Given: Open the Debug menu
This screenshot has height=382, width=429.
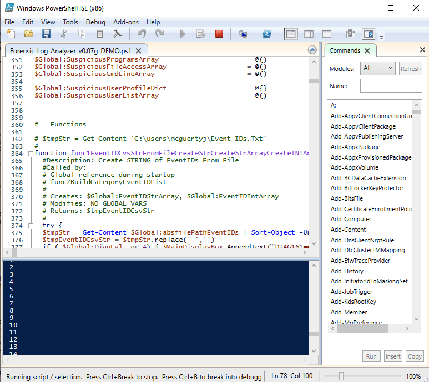Looking at the screenshot, I should click(95, 22).
